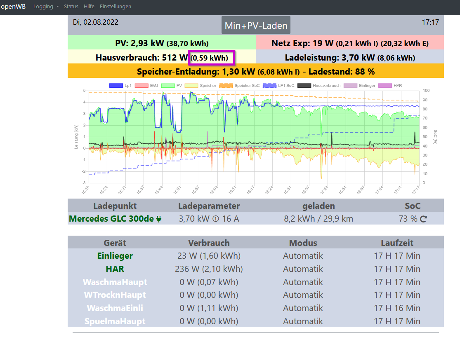
Task: Open the Logging dropdown menu
Action: [46, 7]
